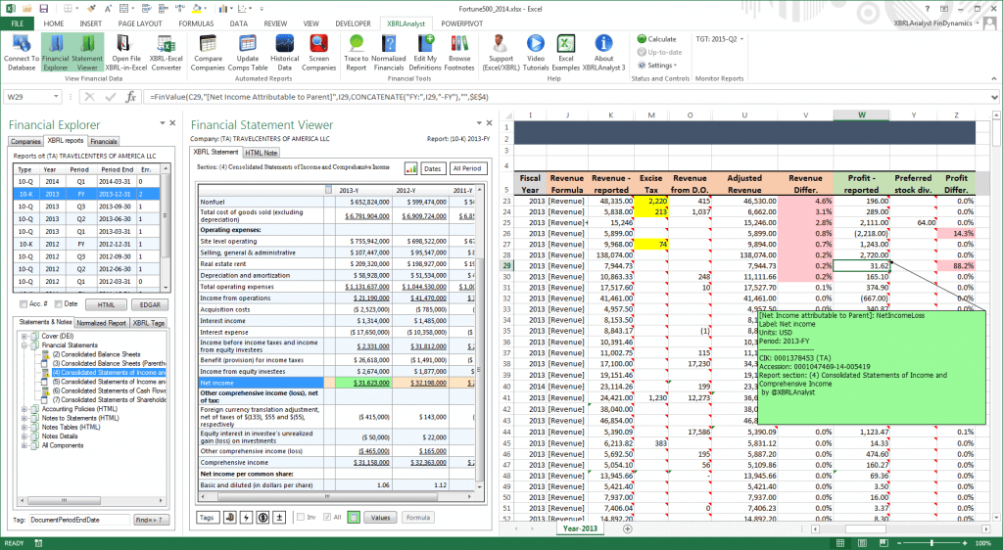Switch to the FORMULAS ribbon tab
The height and width of the screenshot is (550, 1003).
tap(196, 23)
